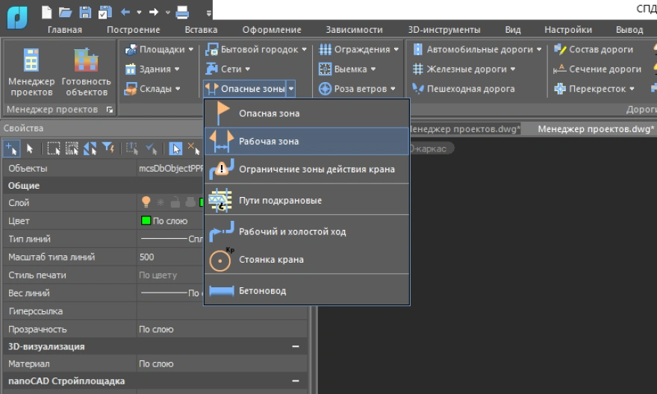Screen dimensions: 657x394
Task: Collapse the 3D-визуализация section
Action: (296, 346)
